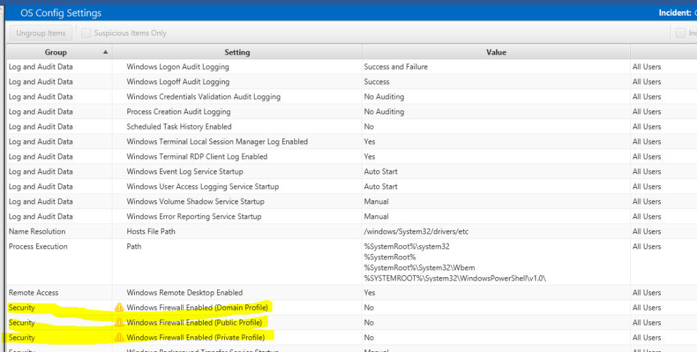Click the Group column sort arrow
Viewport: 697px width, 352px height.
coord(105,52)
